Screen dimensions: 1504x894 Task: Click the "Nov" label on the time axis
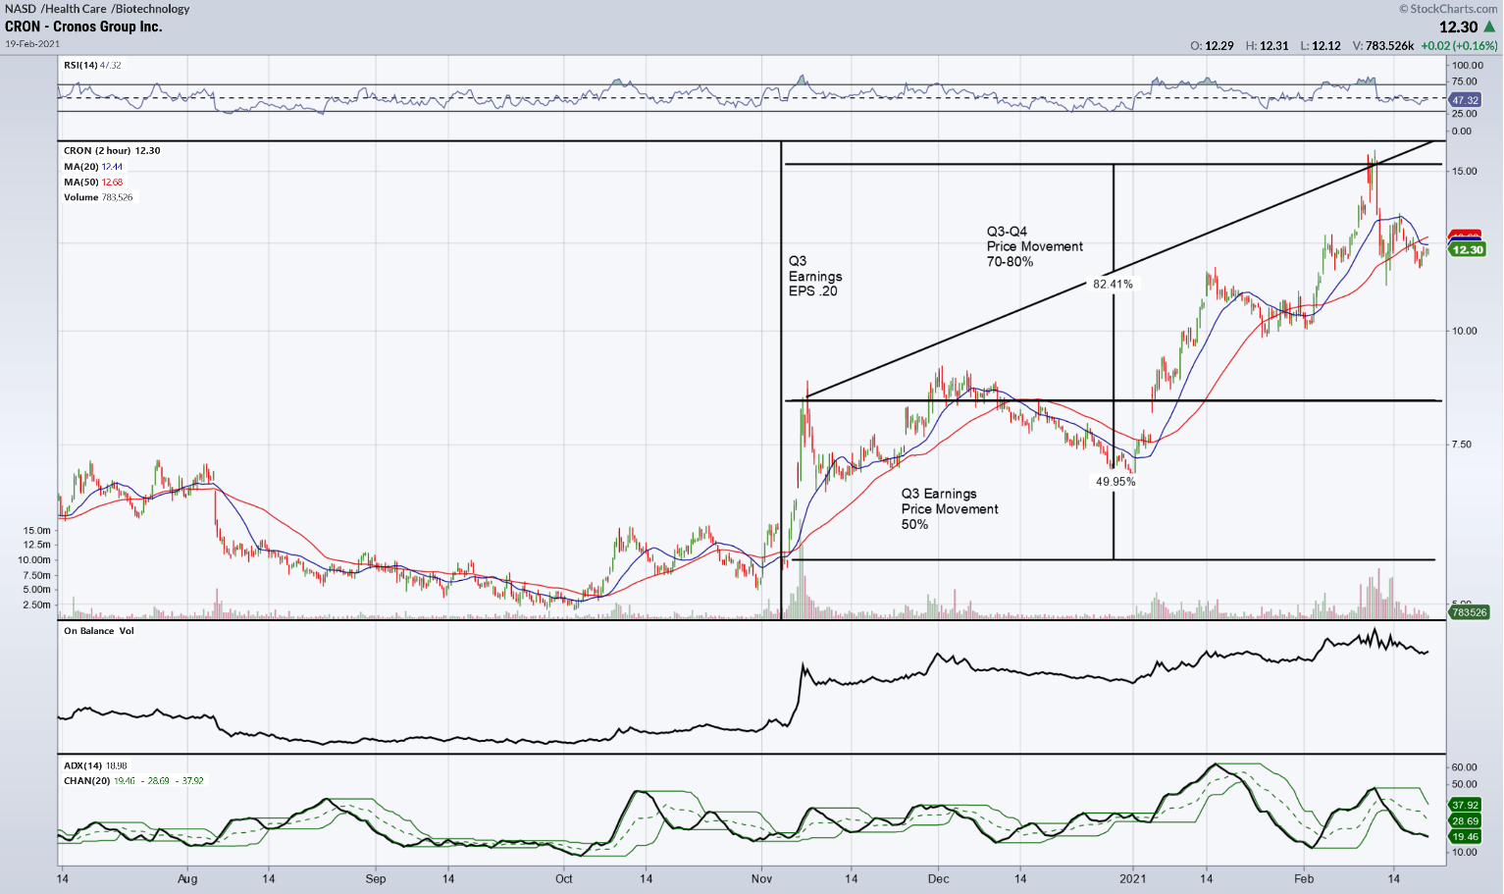click(x=761, y=879)
